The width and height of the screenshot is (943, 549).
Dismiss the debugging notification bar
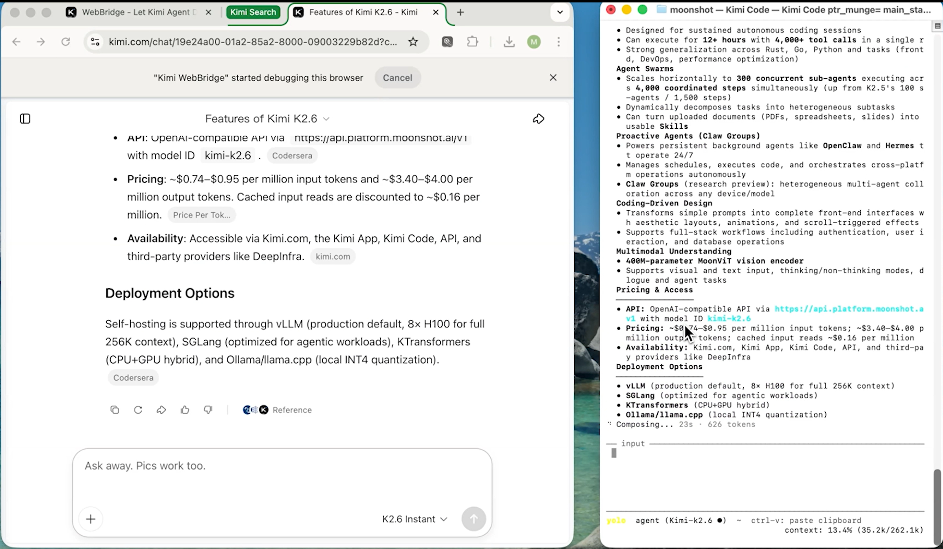coord(553,77)
